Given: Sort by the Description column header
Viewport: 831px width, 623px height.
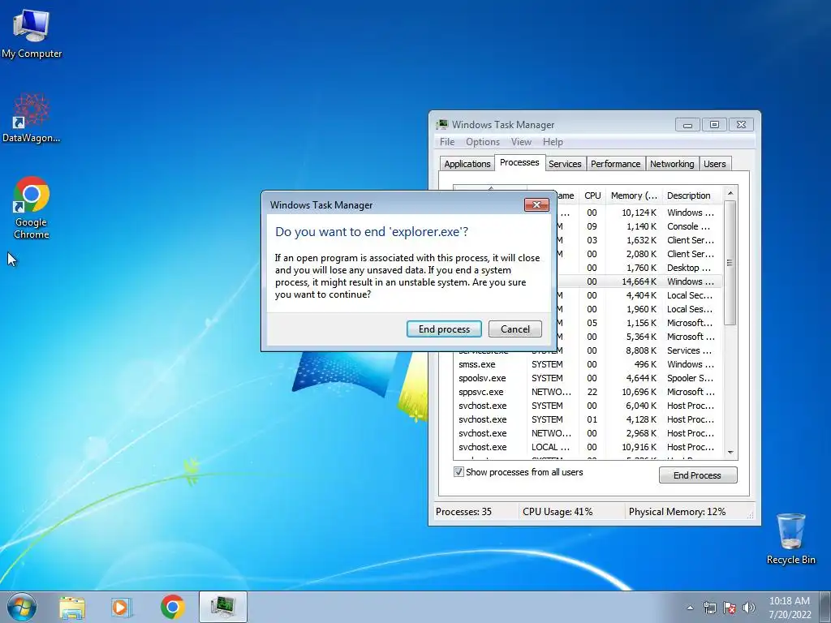Looking at the screenshot, I should pos(691,195).
